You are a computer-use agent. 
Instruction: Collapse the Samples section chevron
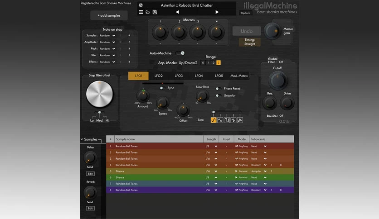point(82,139)
